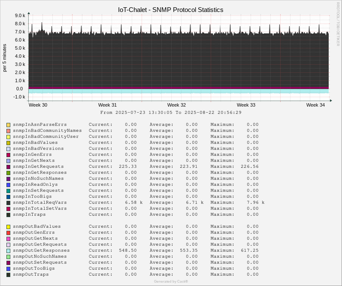342x286 pixels.
Task: Click the 9.0 k y-axis label
Action: [20, 15]
